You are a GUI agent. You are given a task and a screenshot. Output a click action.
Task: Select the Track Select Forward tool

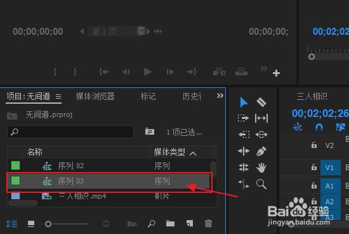[243, 118]
